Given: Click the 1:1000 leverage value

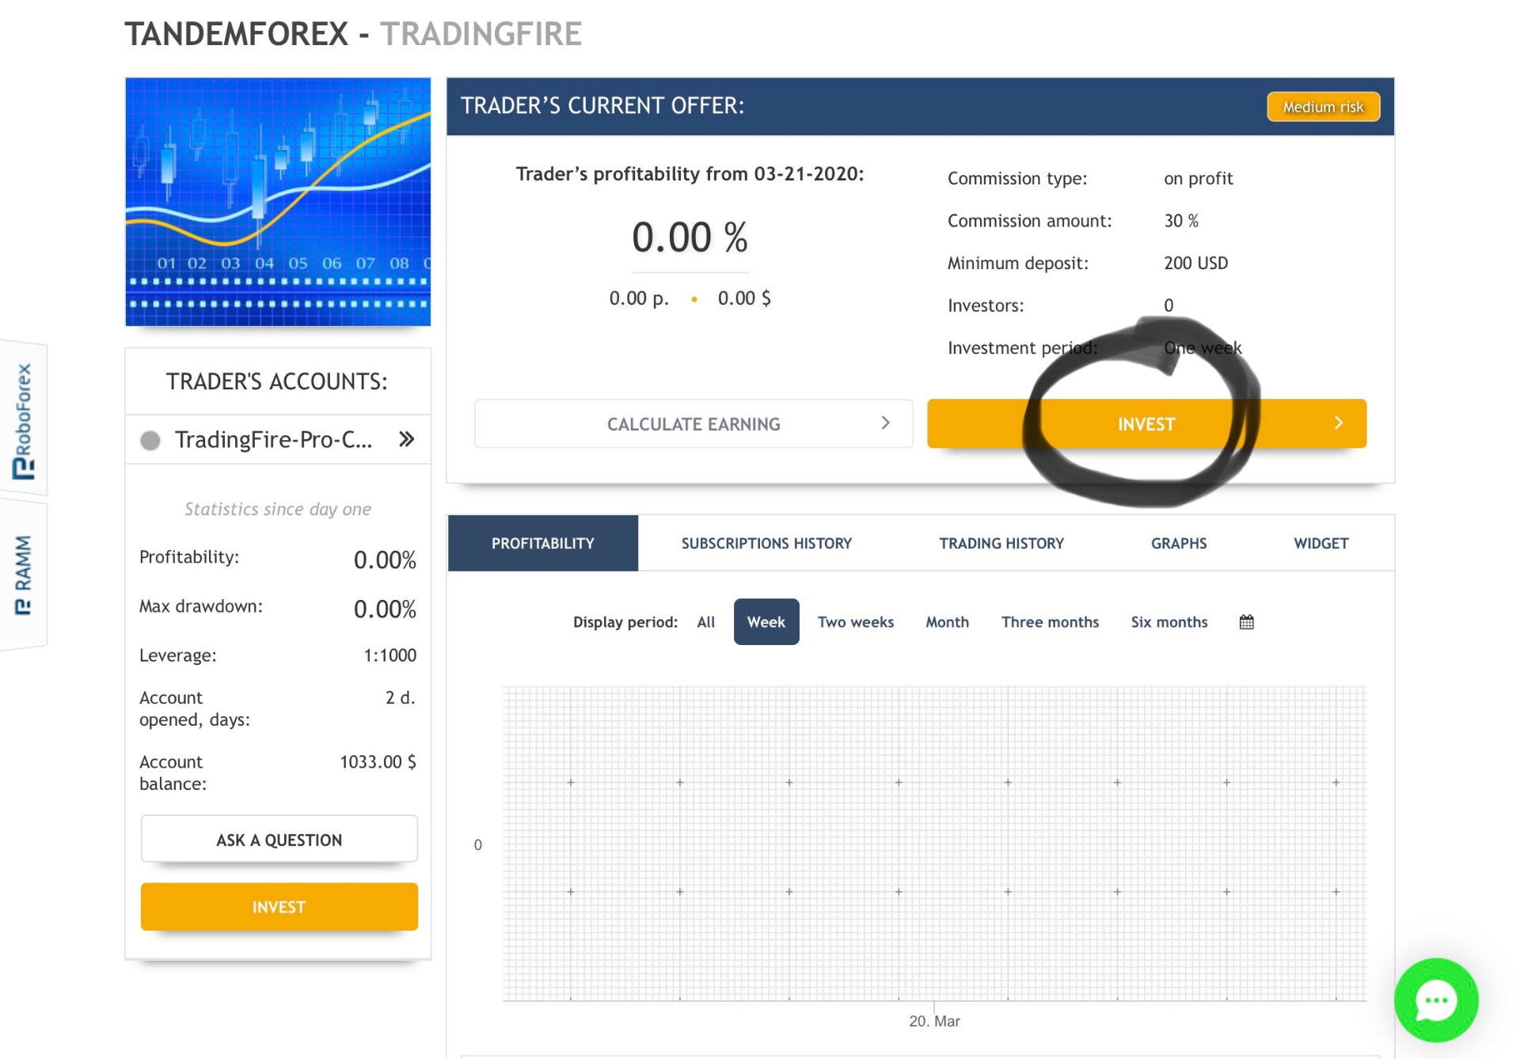Looking at the screenshot, I should 389,655.
